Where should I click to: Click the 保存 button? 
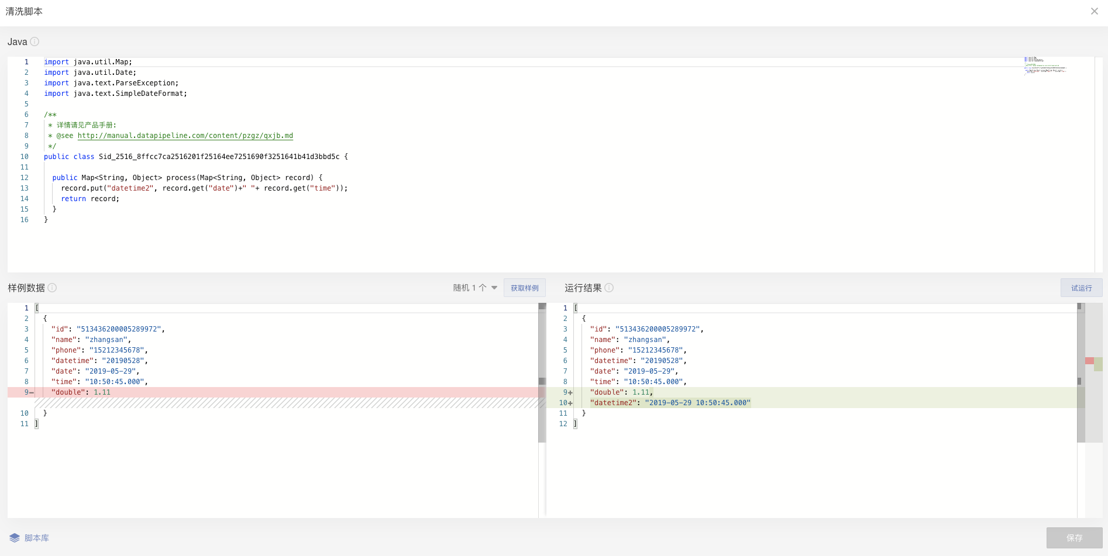point(1074,538)
